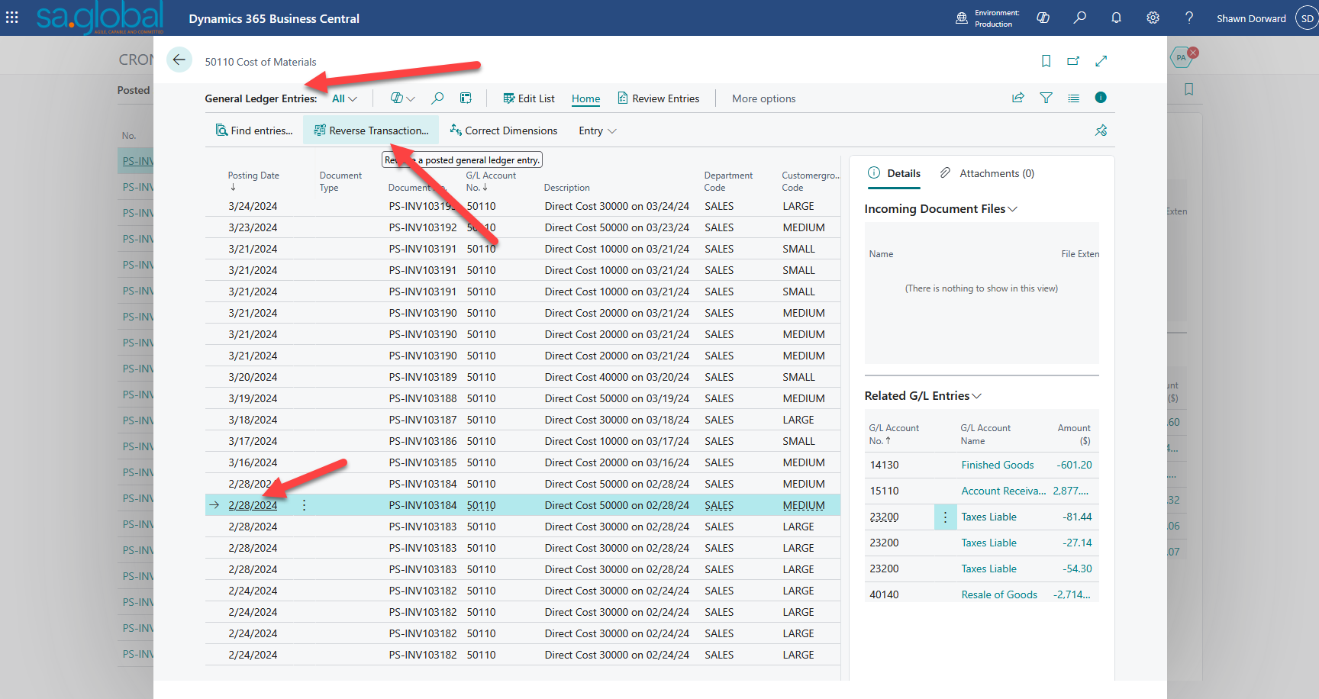
Task: Open the share icon in toolbar
Action: [x=1017, y=98]
